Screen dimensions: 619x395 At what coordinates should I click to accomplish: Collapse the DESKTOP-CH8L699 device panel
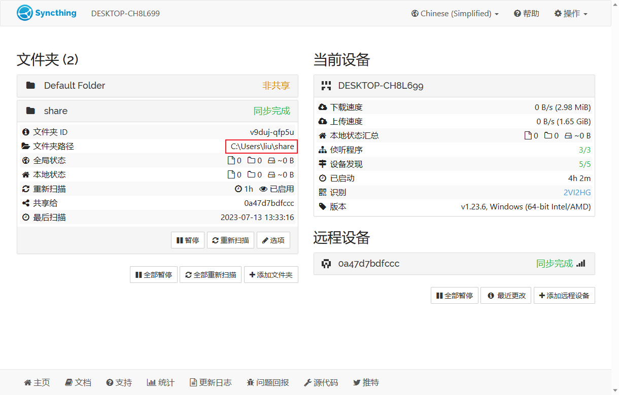click(454, 86)
